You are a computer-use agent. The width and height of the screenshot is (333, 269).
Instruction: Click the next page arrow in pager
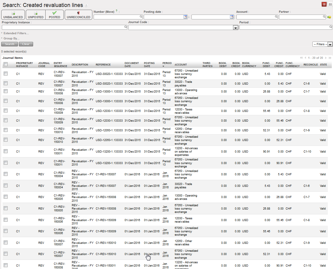pyautogui.click(x=326, y=58)
